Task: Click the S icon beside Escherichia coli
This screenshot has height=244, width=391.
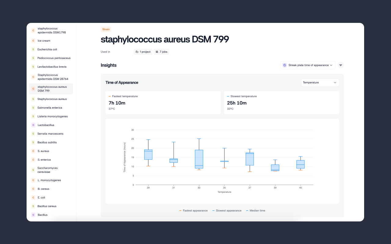Action: (33, 49)
